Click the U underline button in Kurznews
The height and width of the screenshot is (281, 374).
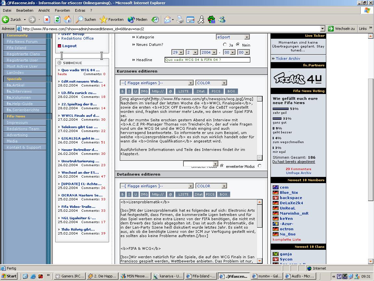tap(135, 91)
